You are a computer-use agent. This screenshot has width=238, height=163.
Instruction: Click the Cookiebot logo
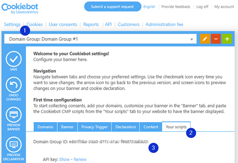coord(22,8)
